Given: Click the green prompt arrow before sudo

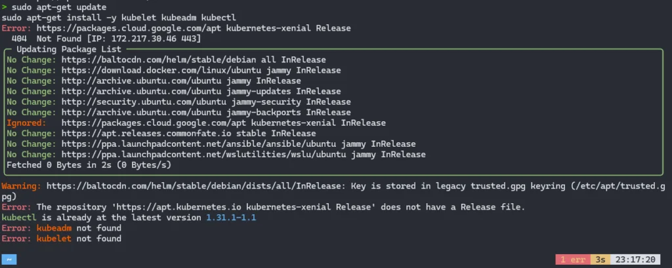Looking at the screenshot, I should click(5, 7).
